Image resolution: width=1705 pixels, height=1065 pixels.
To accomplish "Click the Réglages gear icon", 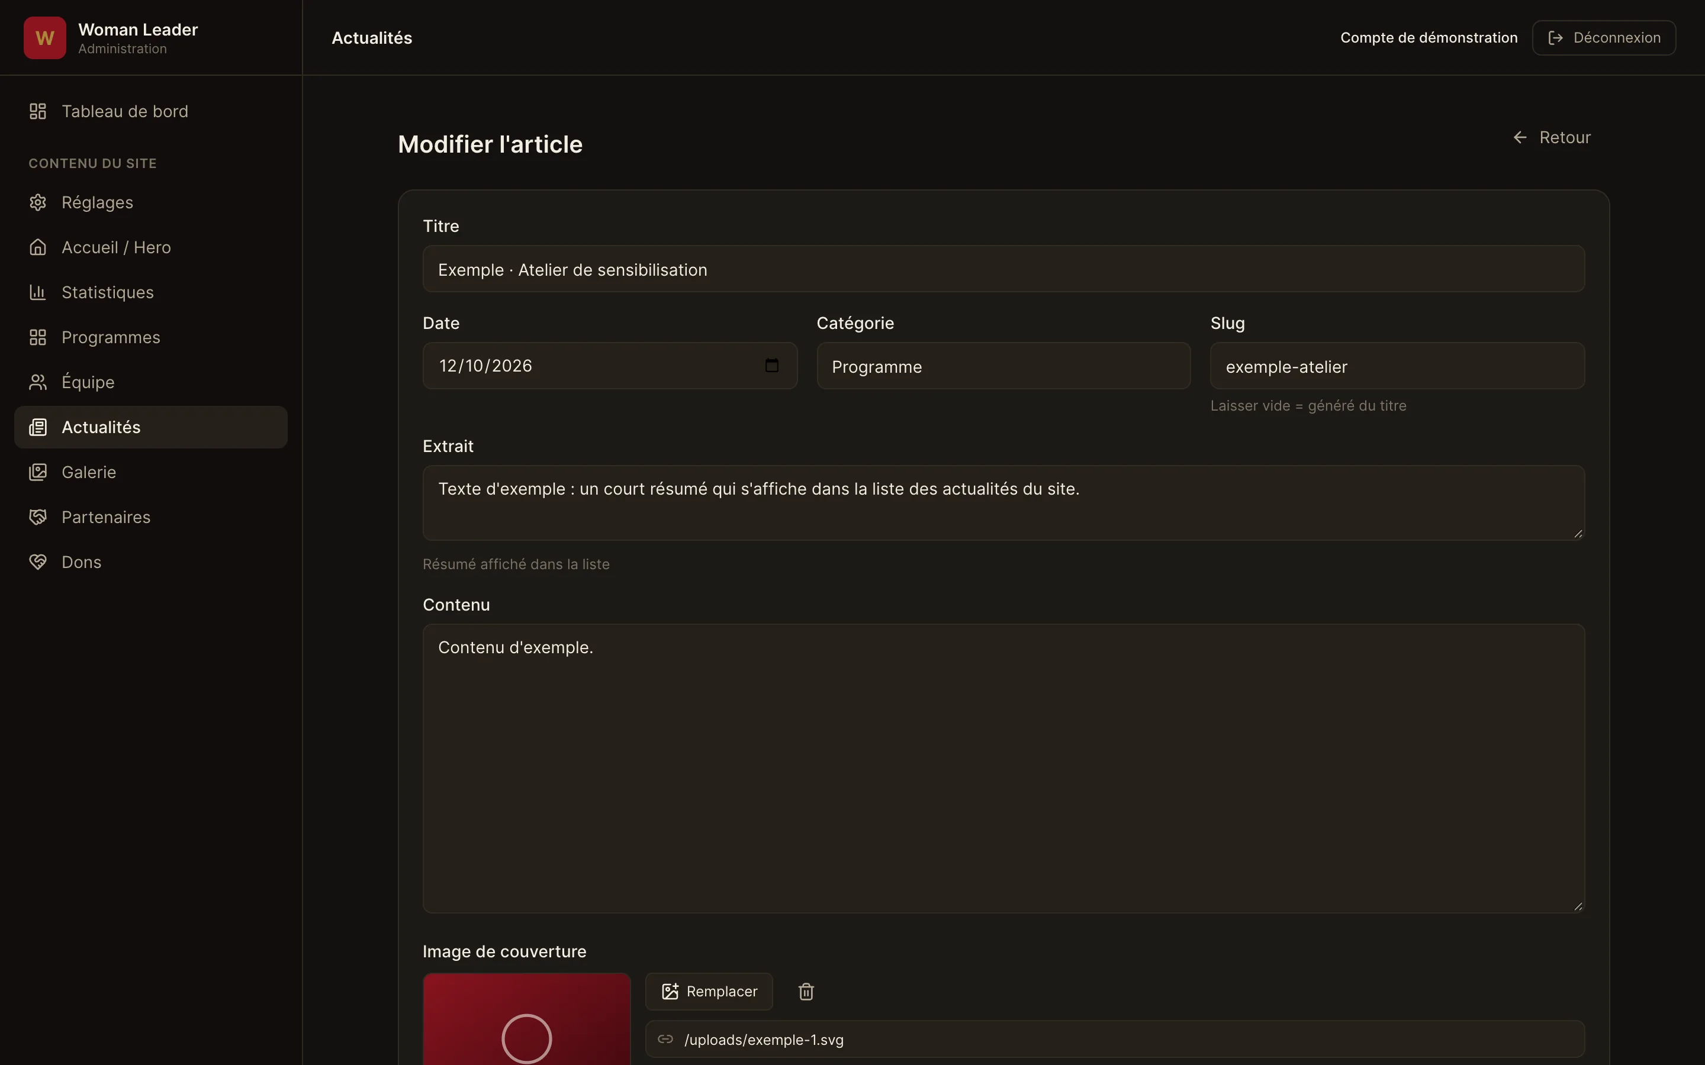I will pyautogui.click(x=38, y=202).
